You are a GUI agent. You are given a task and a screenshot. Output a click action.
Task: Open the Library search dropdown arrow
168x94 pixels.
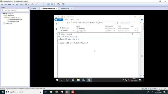[x=28, y=10]
